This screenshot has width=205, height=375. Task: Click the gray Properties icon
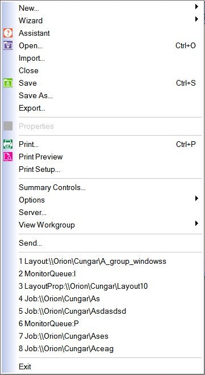[8, 126]
